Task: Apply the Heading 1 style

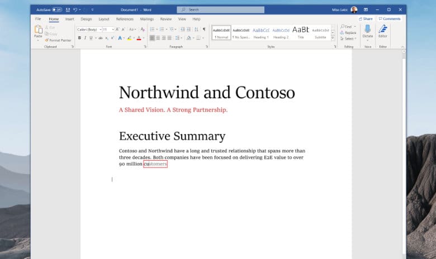Action: click(x=261, y=33)
